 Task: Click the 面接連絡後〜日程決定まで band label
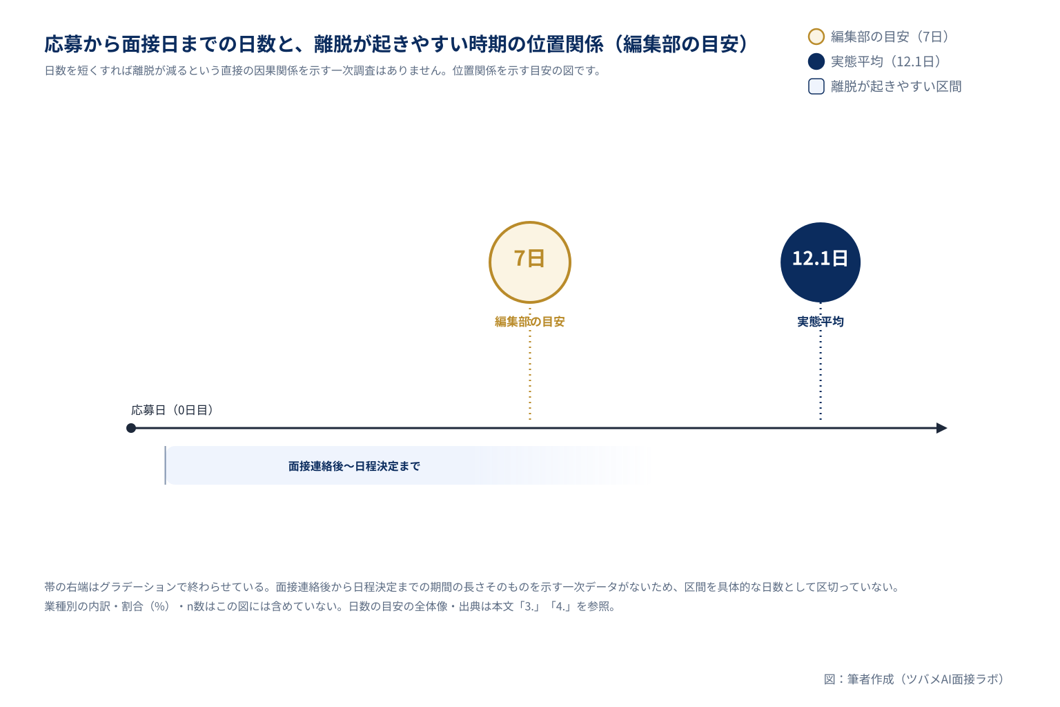point(354,466)
